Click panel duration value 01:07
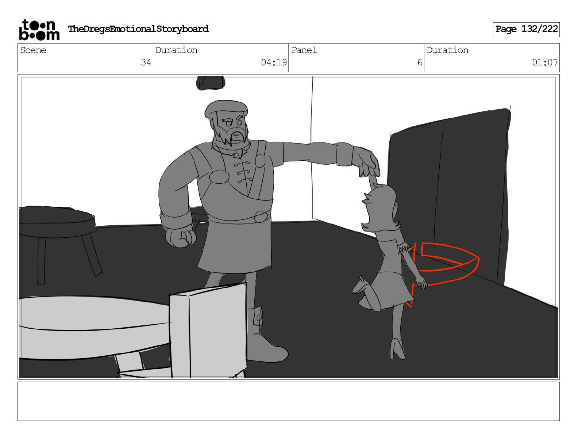Viewport: 578px width, 447px height. coord(545,62)
